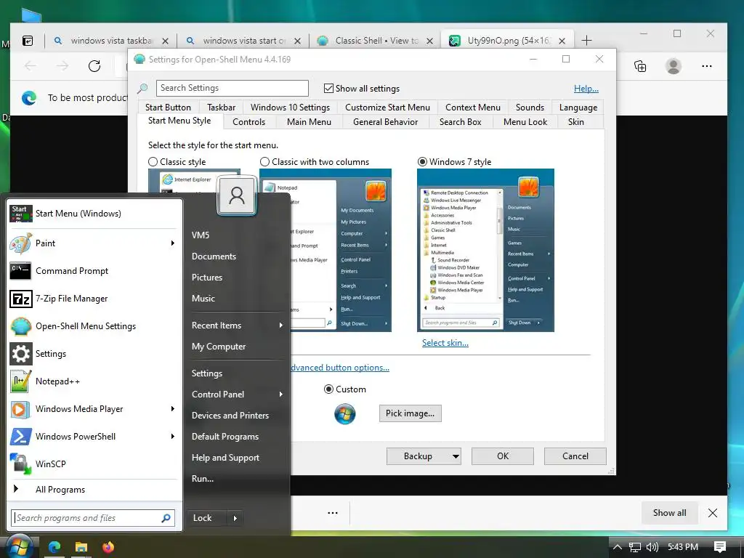This screenshot has height=558, width=744.
Task: Switch to the Taskbar tab
Action: tap(221, 108)
